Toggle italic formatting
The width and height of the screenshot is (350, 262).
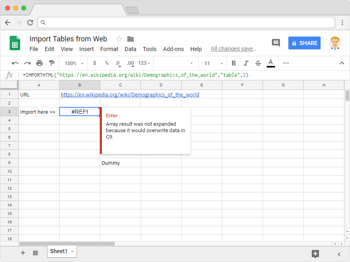coord(246,63)
